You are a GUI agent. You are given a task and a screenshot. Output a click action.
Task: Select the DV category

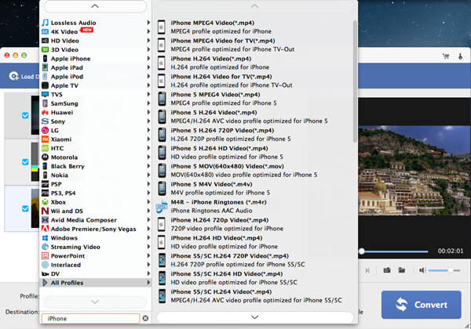pyautogui.click(x=95, y=274)
